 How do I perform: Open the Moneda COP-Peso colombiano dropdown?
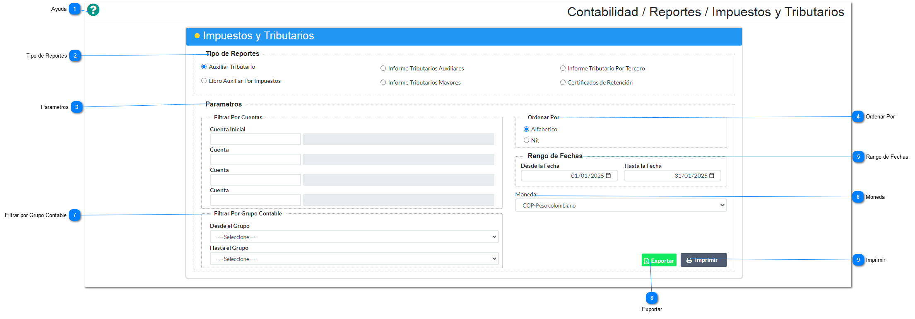tap(621, 205)
